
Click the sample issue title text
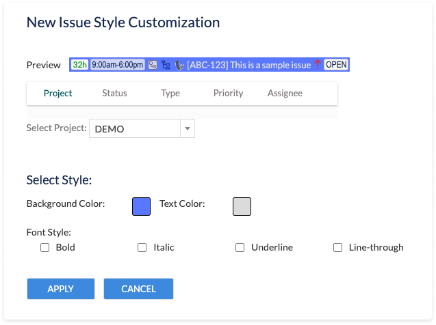coord(249,65)
